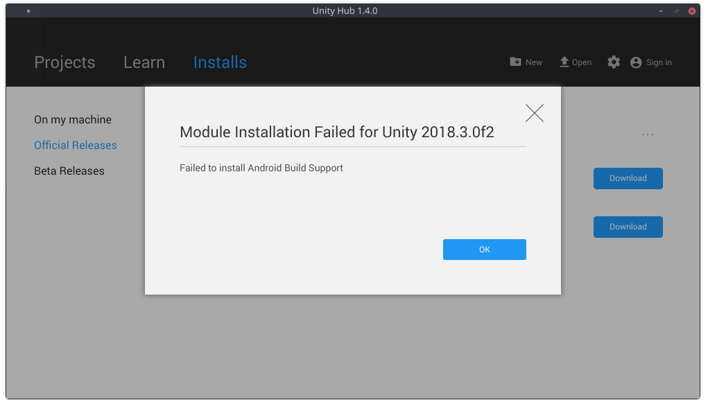Select On my machine in the sidebar
This screenshot has height=400, width=708.
pyautogui.click(x=72, y=119)
